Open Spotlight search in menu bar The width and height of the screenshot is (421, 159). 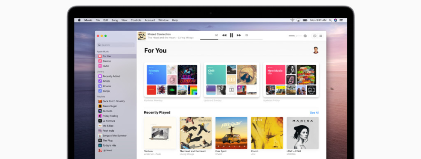[330, 20]
